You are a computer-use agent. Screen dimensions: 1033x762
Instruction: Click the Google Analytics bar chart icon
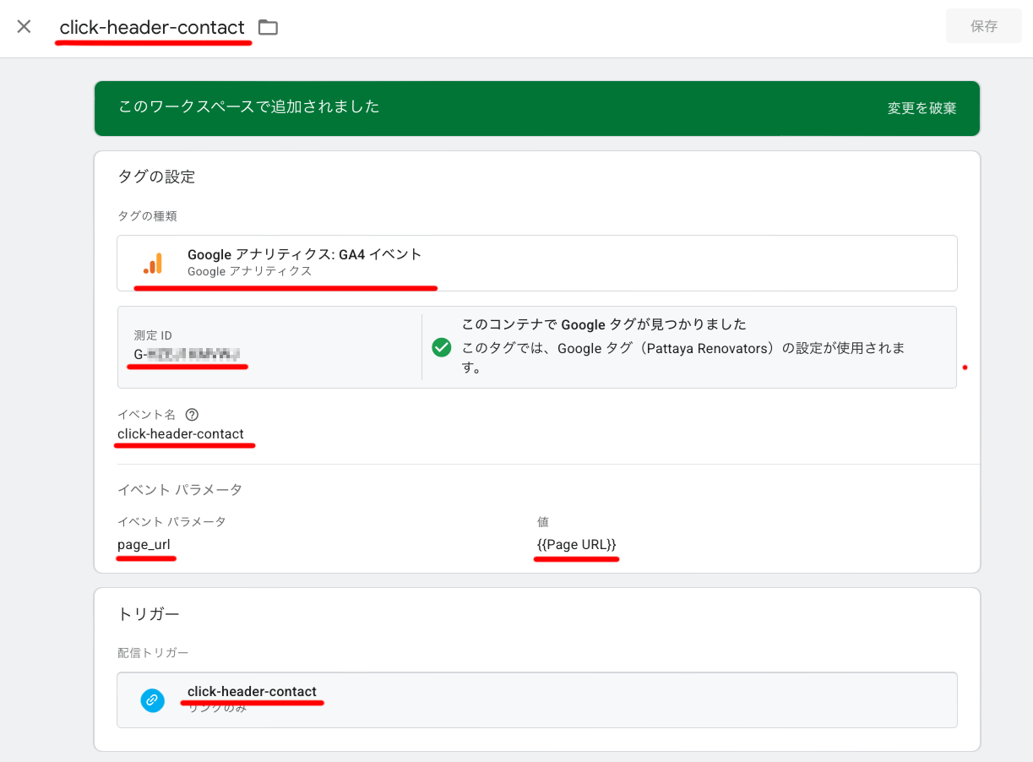click(x=153, y=263)
